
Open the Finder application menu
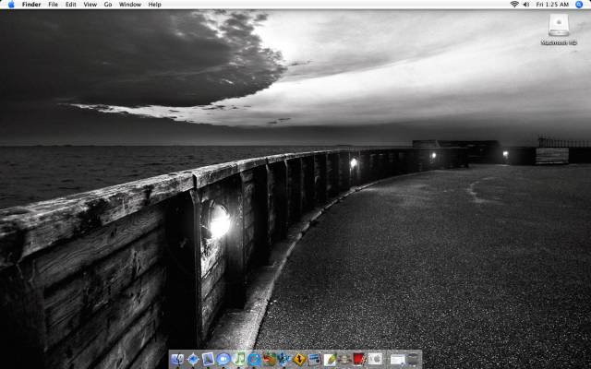coord(31,5)
